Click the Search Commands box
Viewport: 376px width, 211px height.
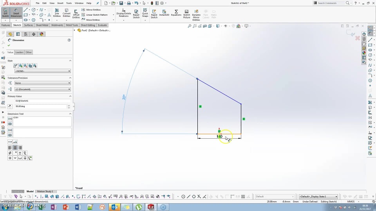331,3
